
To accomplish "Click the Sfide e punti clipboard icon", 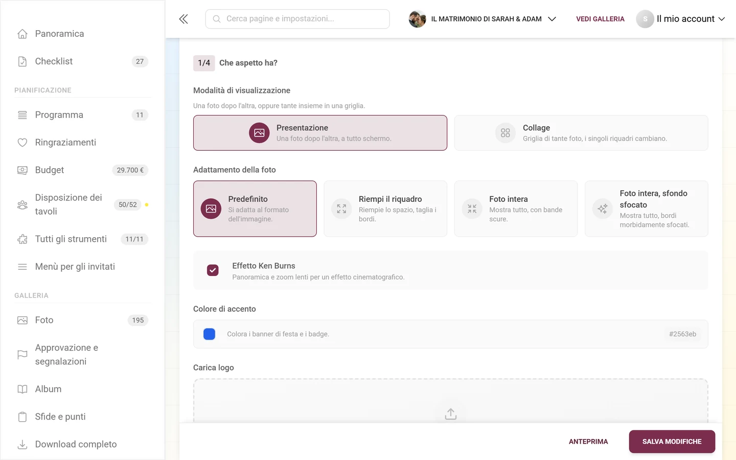I will click(22, 417).
